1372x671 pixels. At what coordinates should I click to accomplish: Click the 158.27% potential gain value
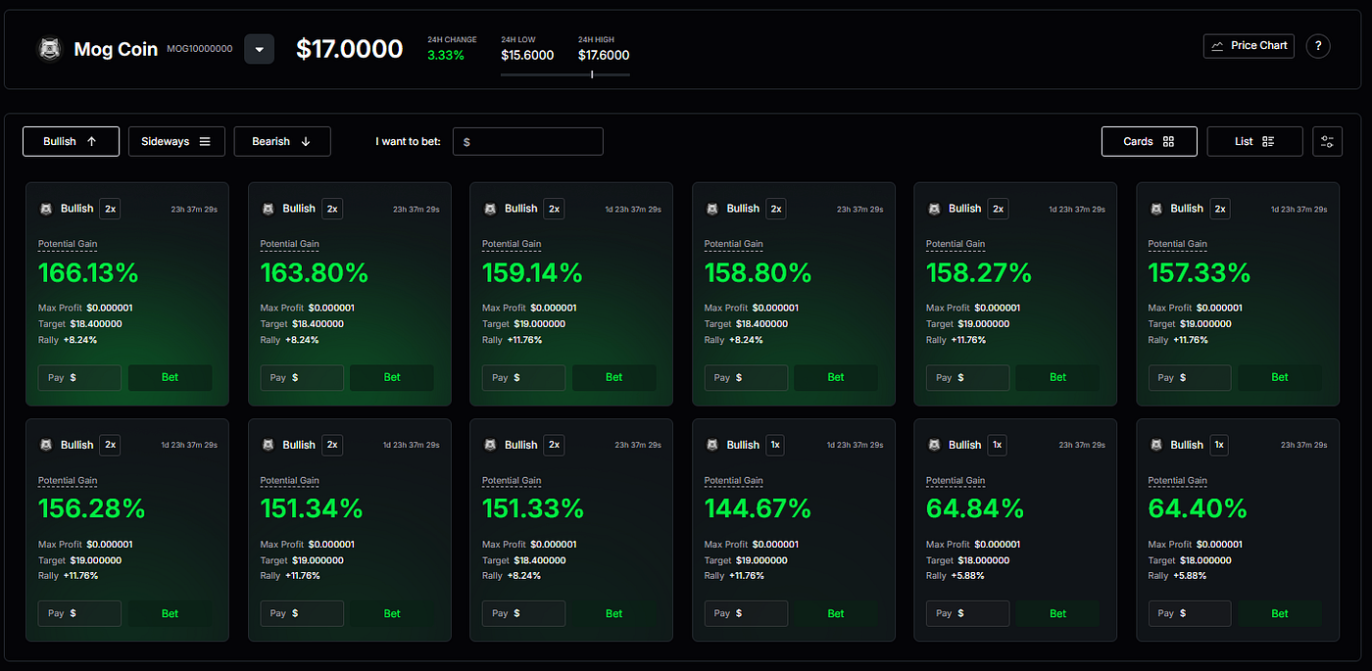click(980, 272)
